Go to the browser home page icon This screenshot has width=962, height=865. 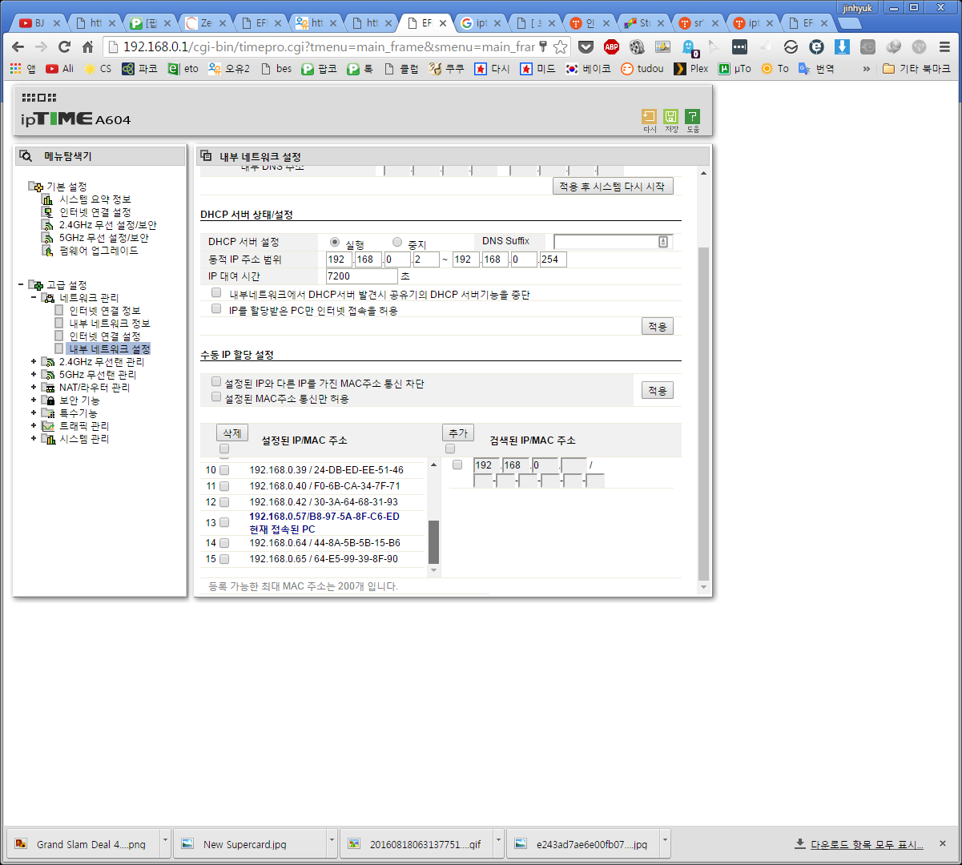88,46
